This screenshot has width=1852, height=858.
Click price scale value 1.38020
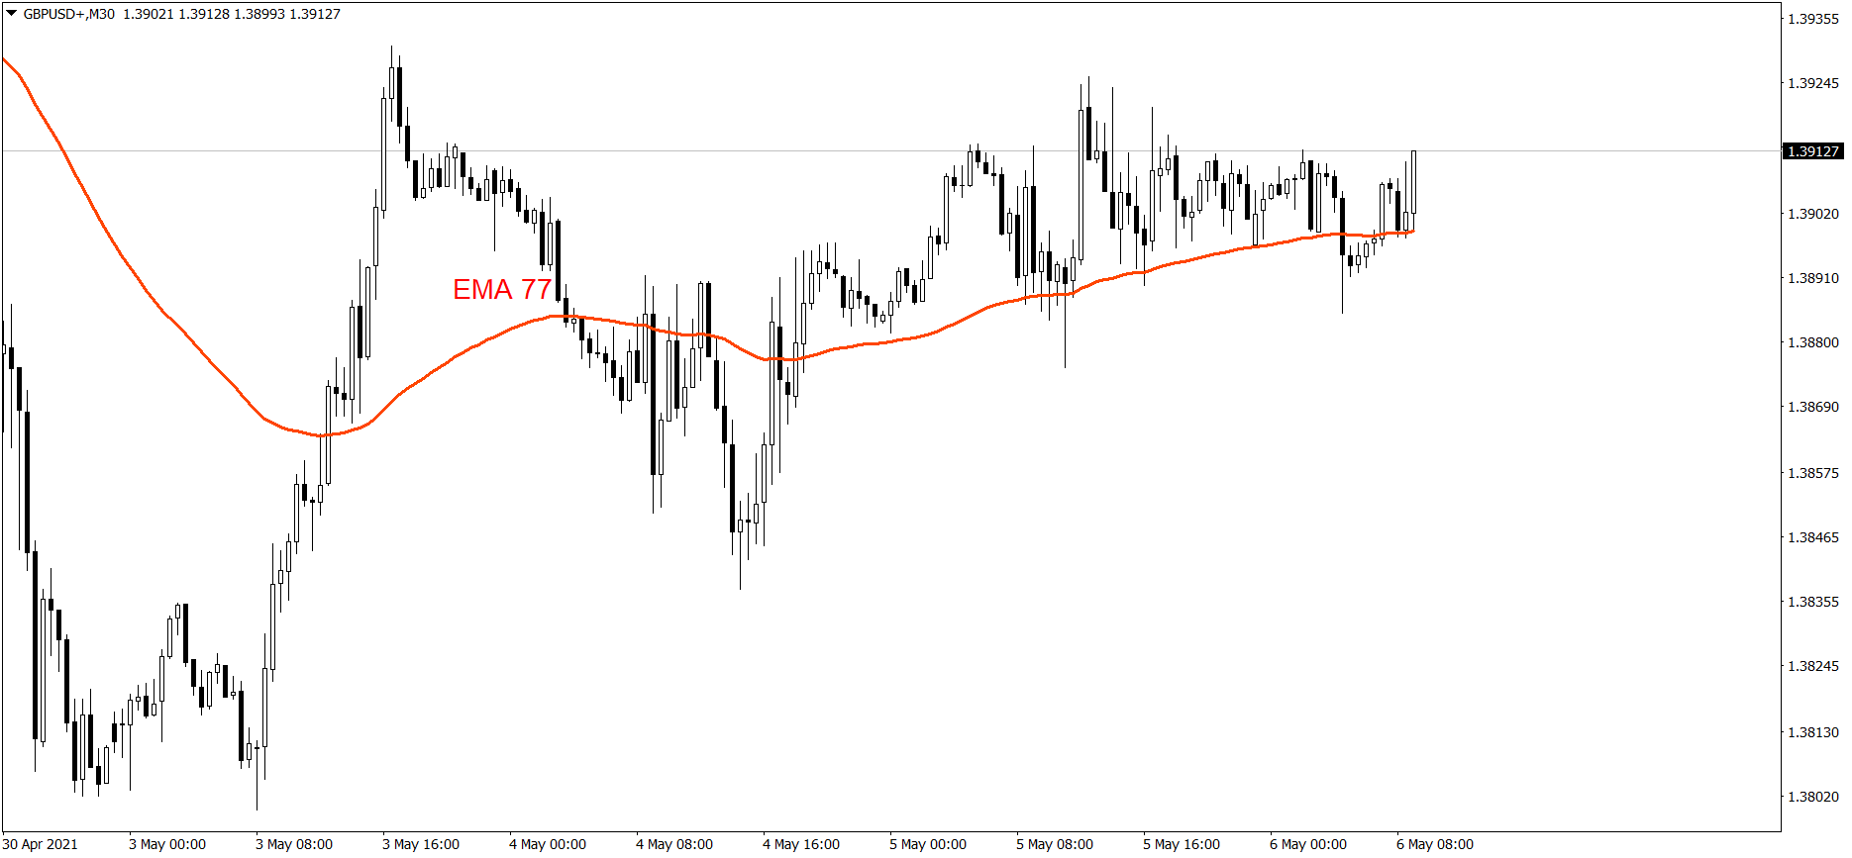tap(1813, 797)
